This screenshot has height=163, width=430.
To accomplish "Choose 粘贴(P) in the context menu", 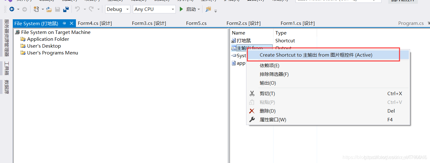I will pyautogui.click(x=328, y=102).
